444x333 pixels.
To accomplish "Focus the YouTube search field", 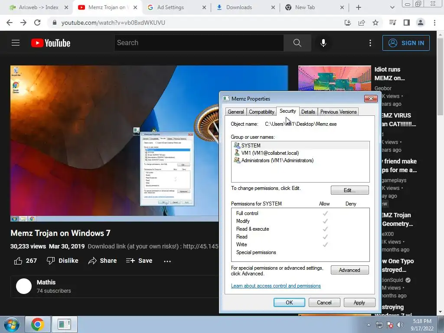I will tap(199, 43).
